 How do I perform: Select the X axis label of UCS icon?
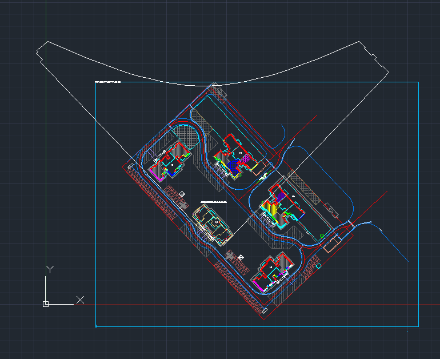click(x=81, y=300)
